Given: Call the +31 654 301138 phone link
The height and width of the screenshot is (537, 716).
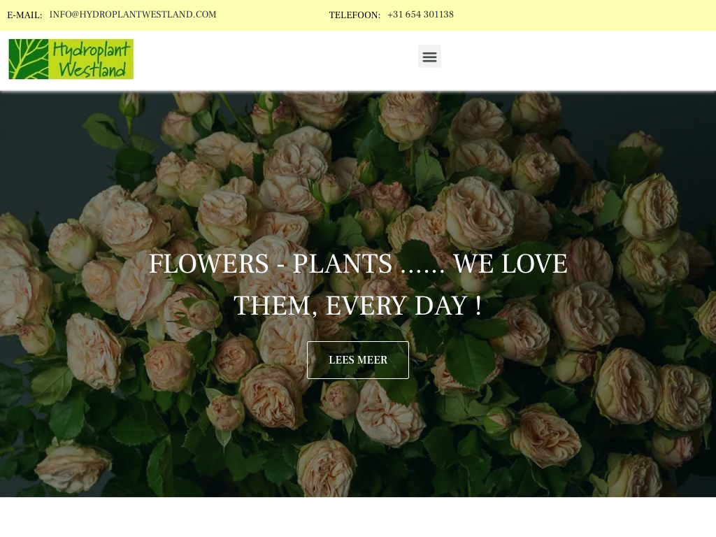Looking at the screenshot, I should [x=420, y=15].
